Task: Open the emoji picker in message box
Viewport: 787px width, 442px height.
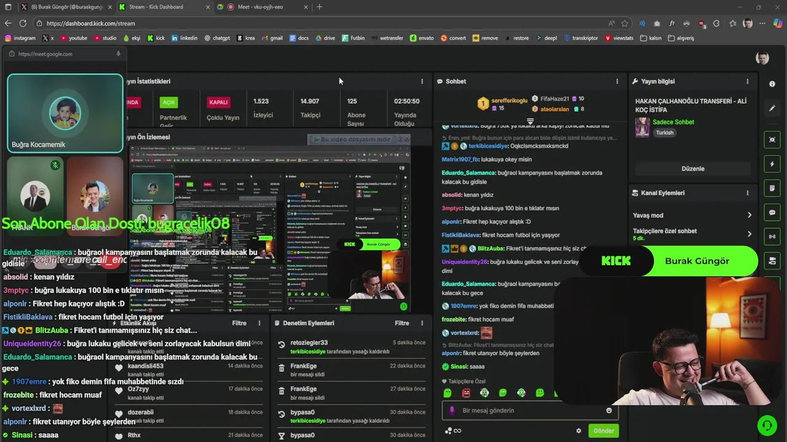Action: tap(609, 411)
